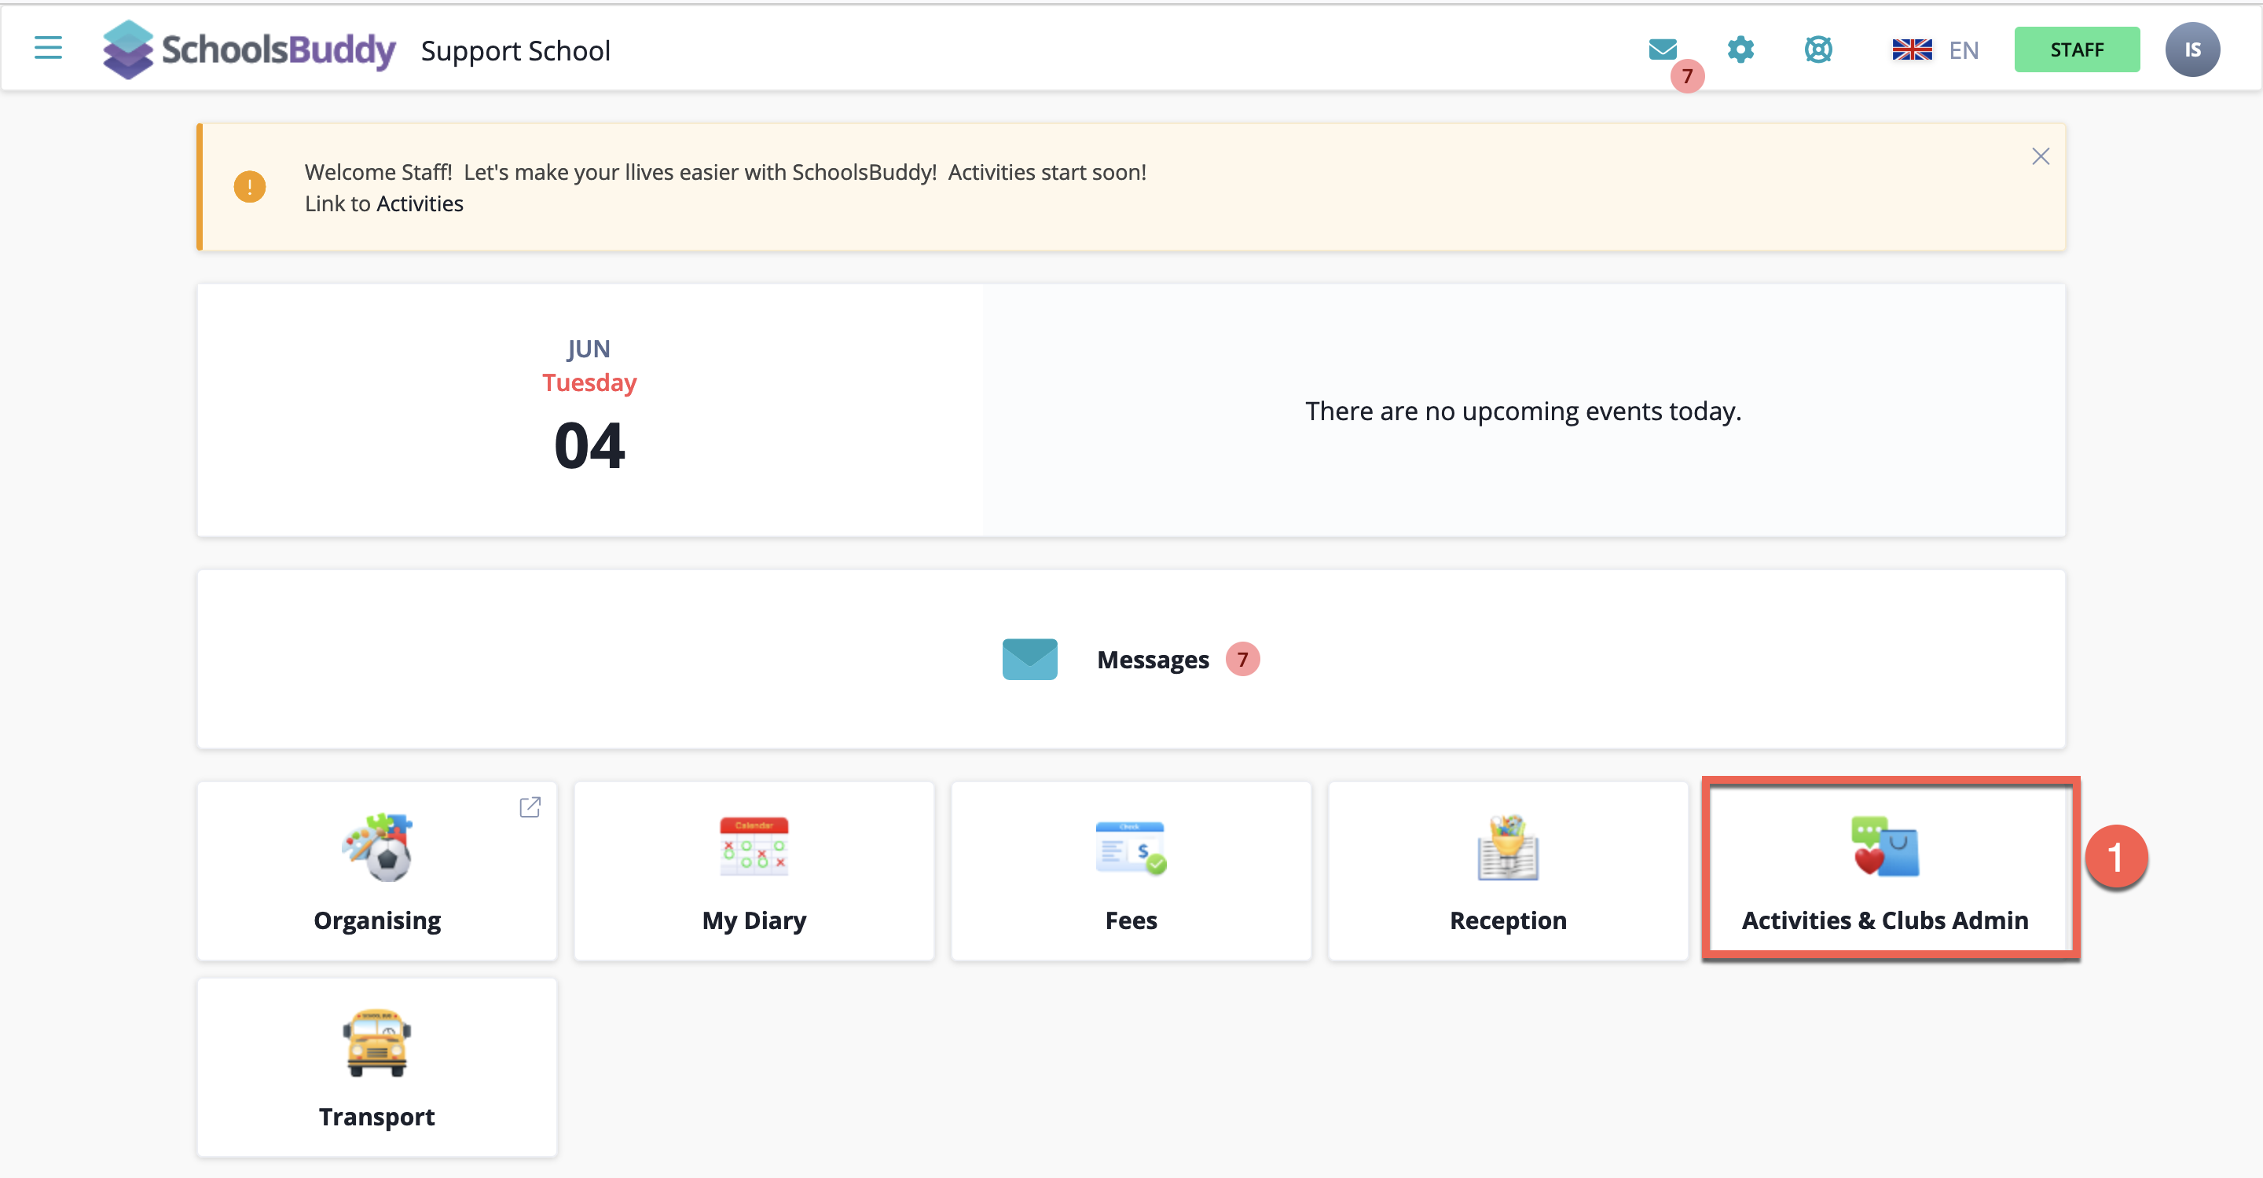The width and height of the screenshot is (2263, 1178).
Task: Open Activities & Clubs Admin tile
Action: pyautogui.click(x=1885, y=871)
